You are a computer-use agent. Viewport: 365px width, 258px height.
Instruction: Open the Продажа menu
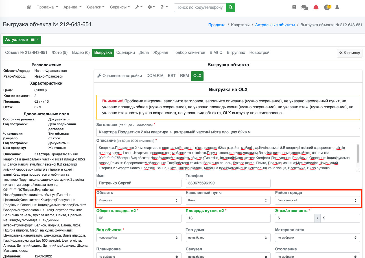tap(47, 7)
